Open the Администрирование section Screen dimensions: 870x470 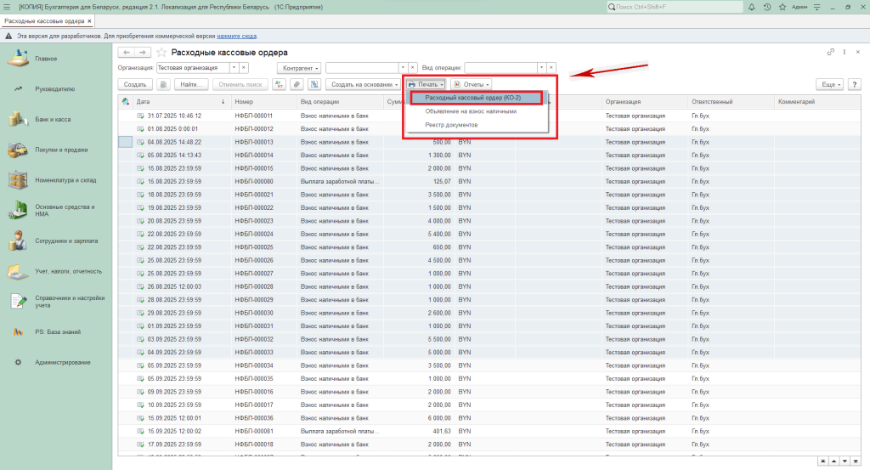pyautogui.click(x=62, y=362)
